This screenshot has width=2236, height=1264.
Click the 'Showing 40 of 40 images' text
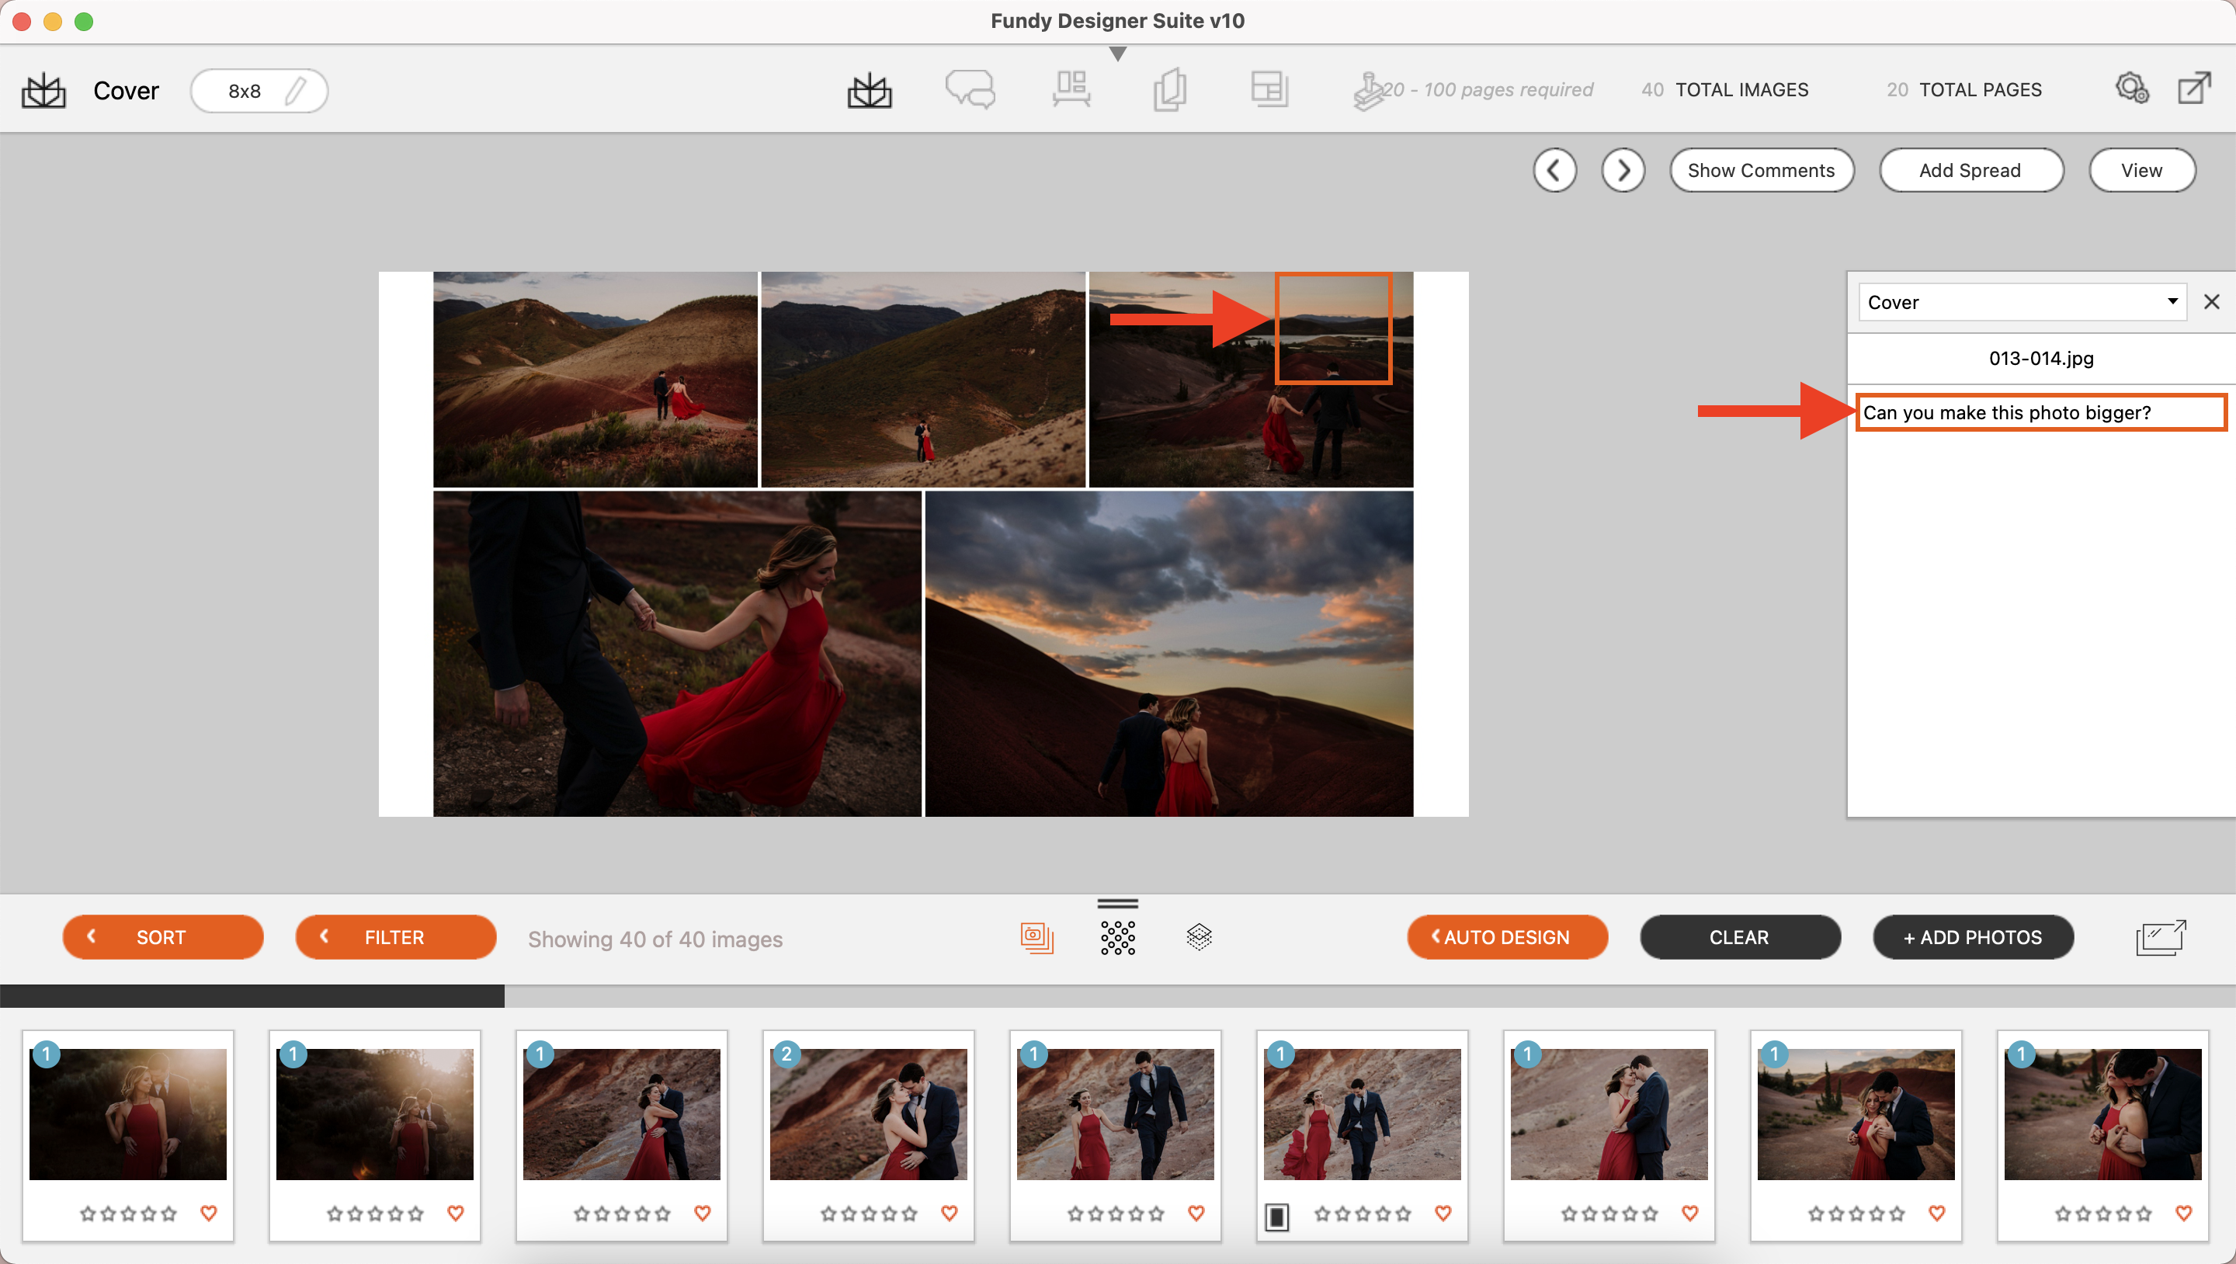click(x=655, y=939)
